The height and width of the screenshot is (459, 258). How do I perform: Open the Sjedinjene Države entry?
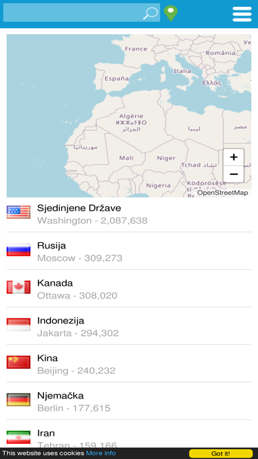pyautogui.click(x=129, y=214)
